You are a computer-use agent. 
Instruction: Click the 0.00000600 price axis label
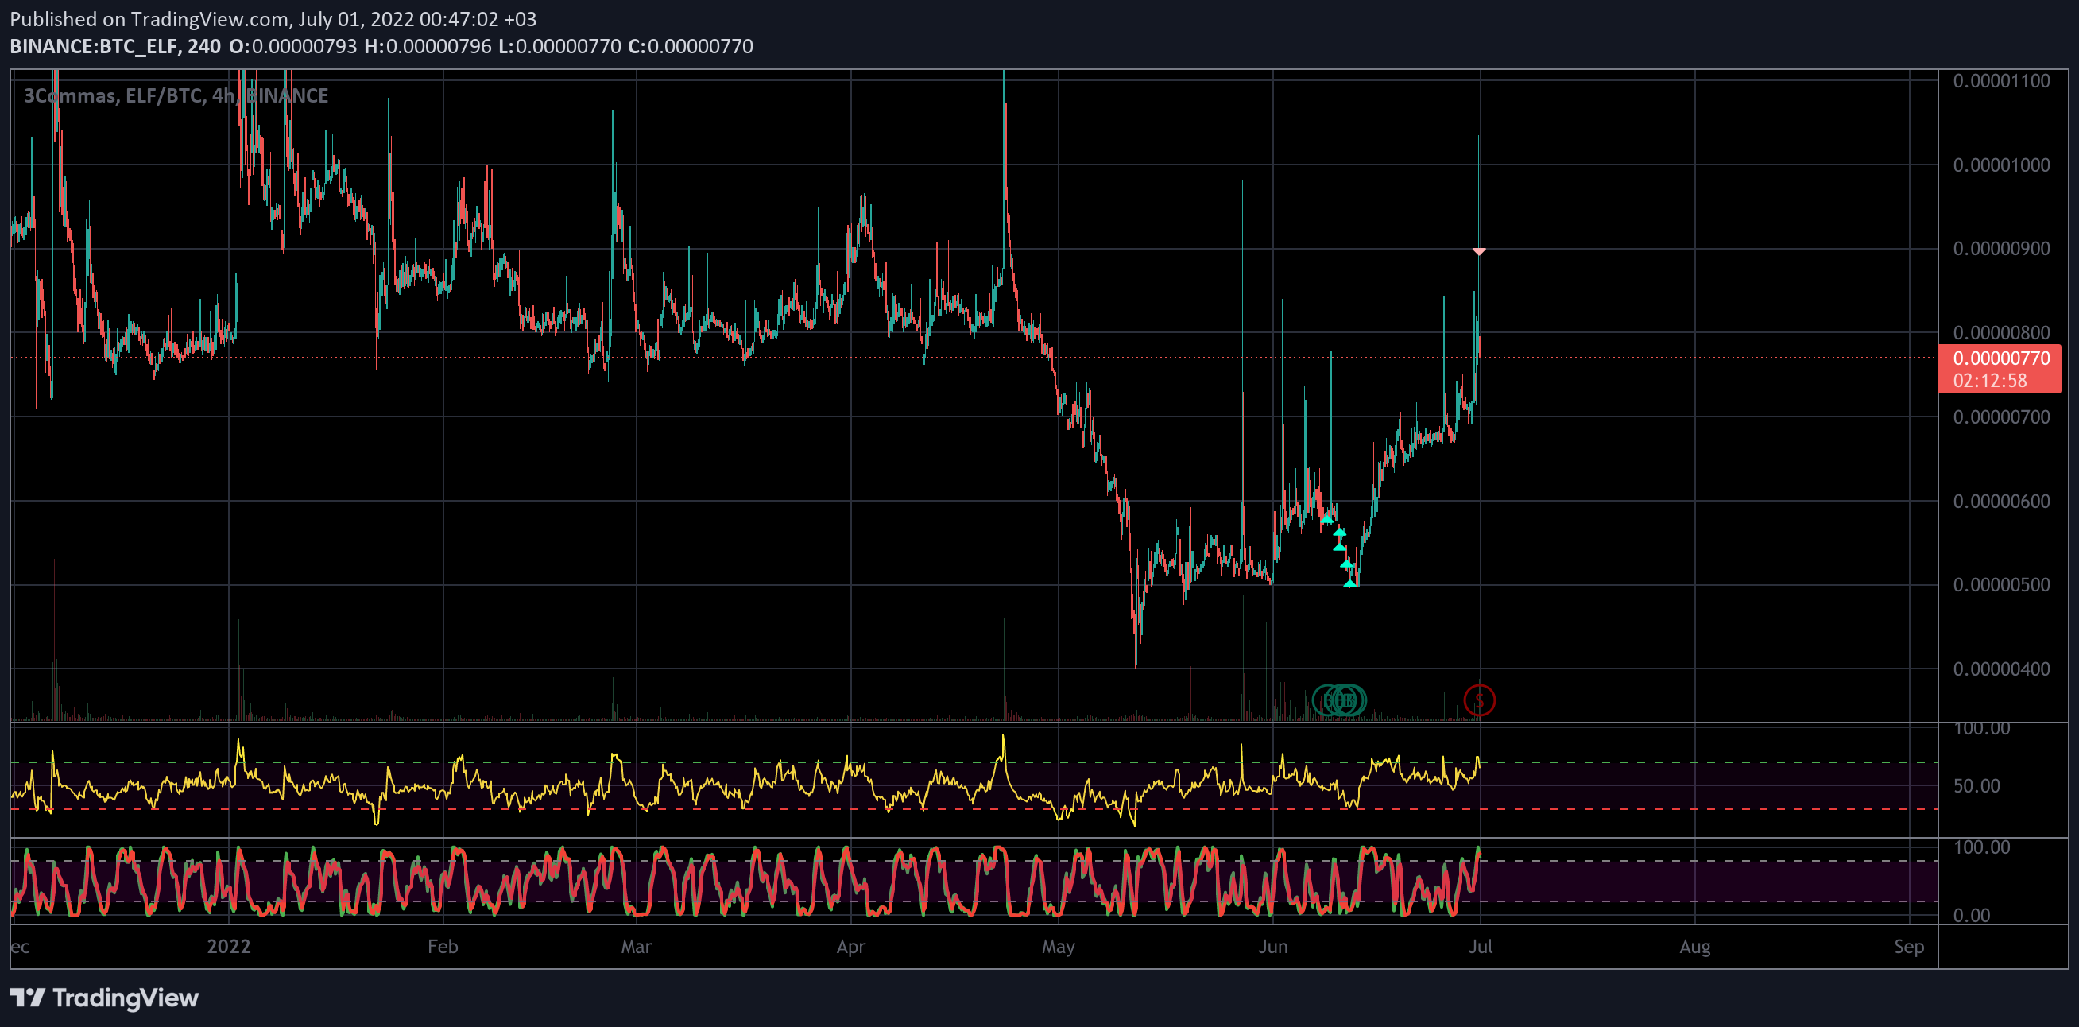click(x=2000, y=502)
